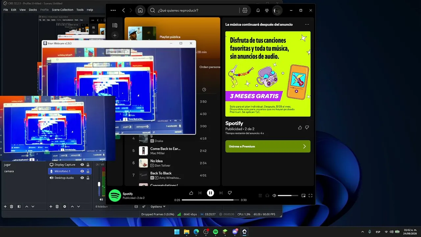Open the OBS Tools menu
421x237 pixels.
80,10
